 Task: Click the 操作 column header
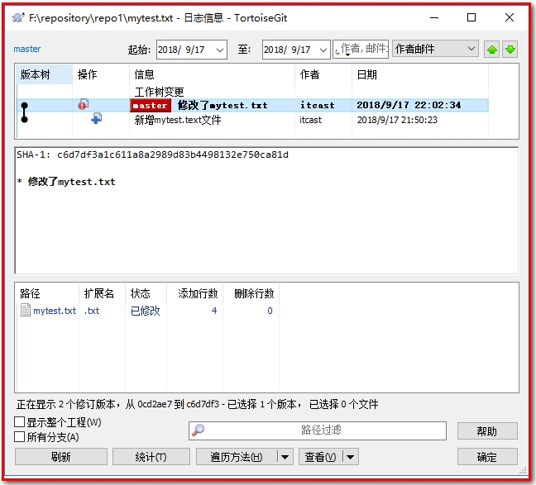[101, 74]
